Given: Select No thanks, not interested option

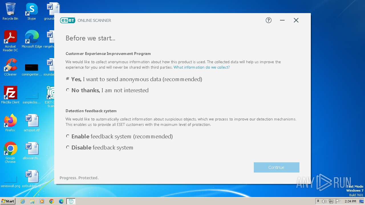Looking at the screenshot, I should pos(68,90).
